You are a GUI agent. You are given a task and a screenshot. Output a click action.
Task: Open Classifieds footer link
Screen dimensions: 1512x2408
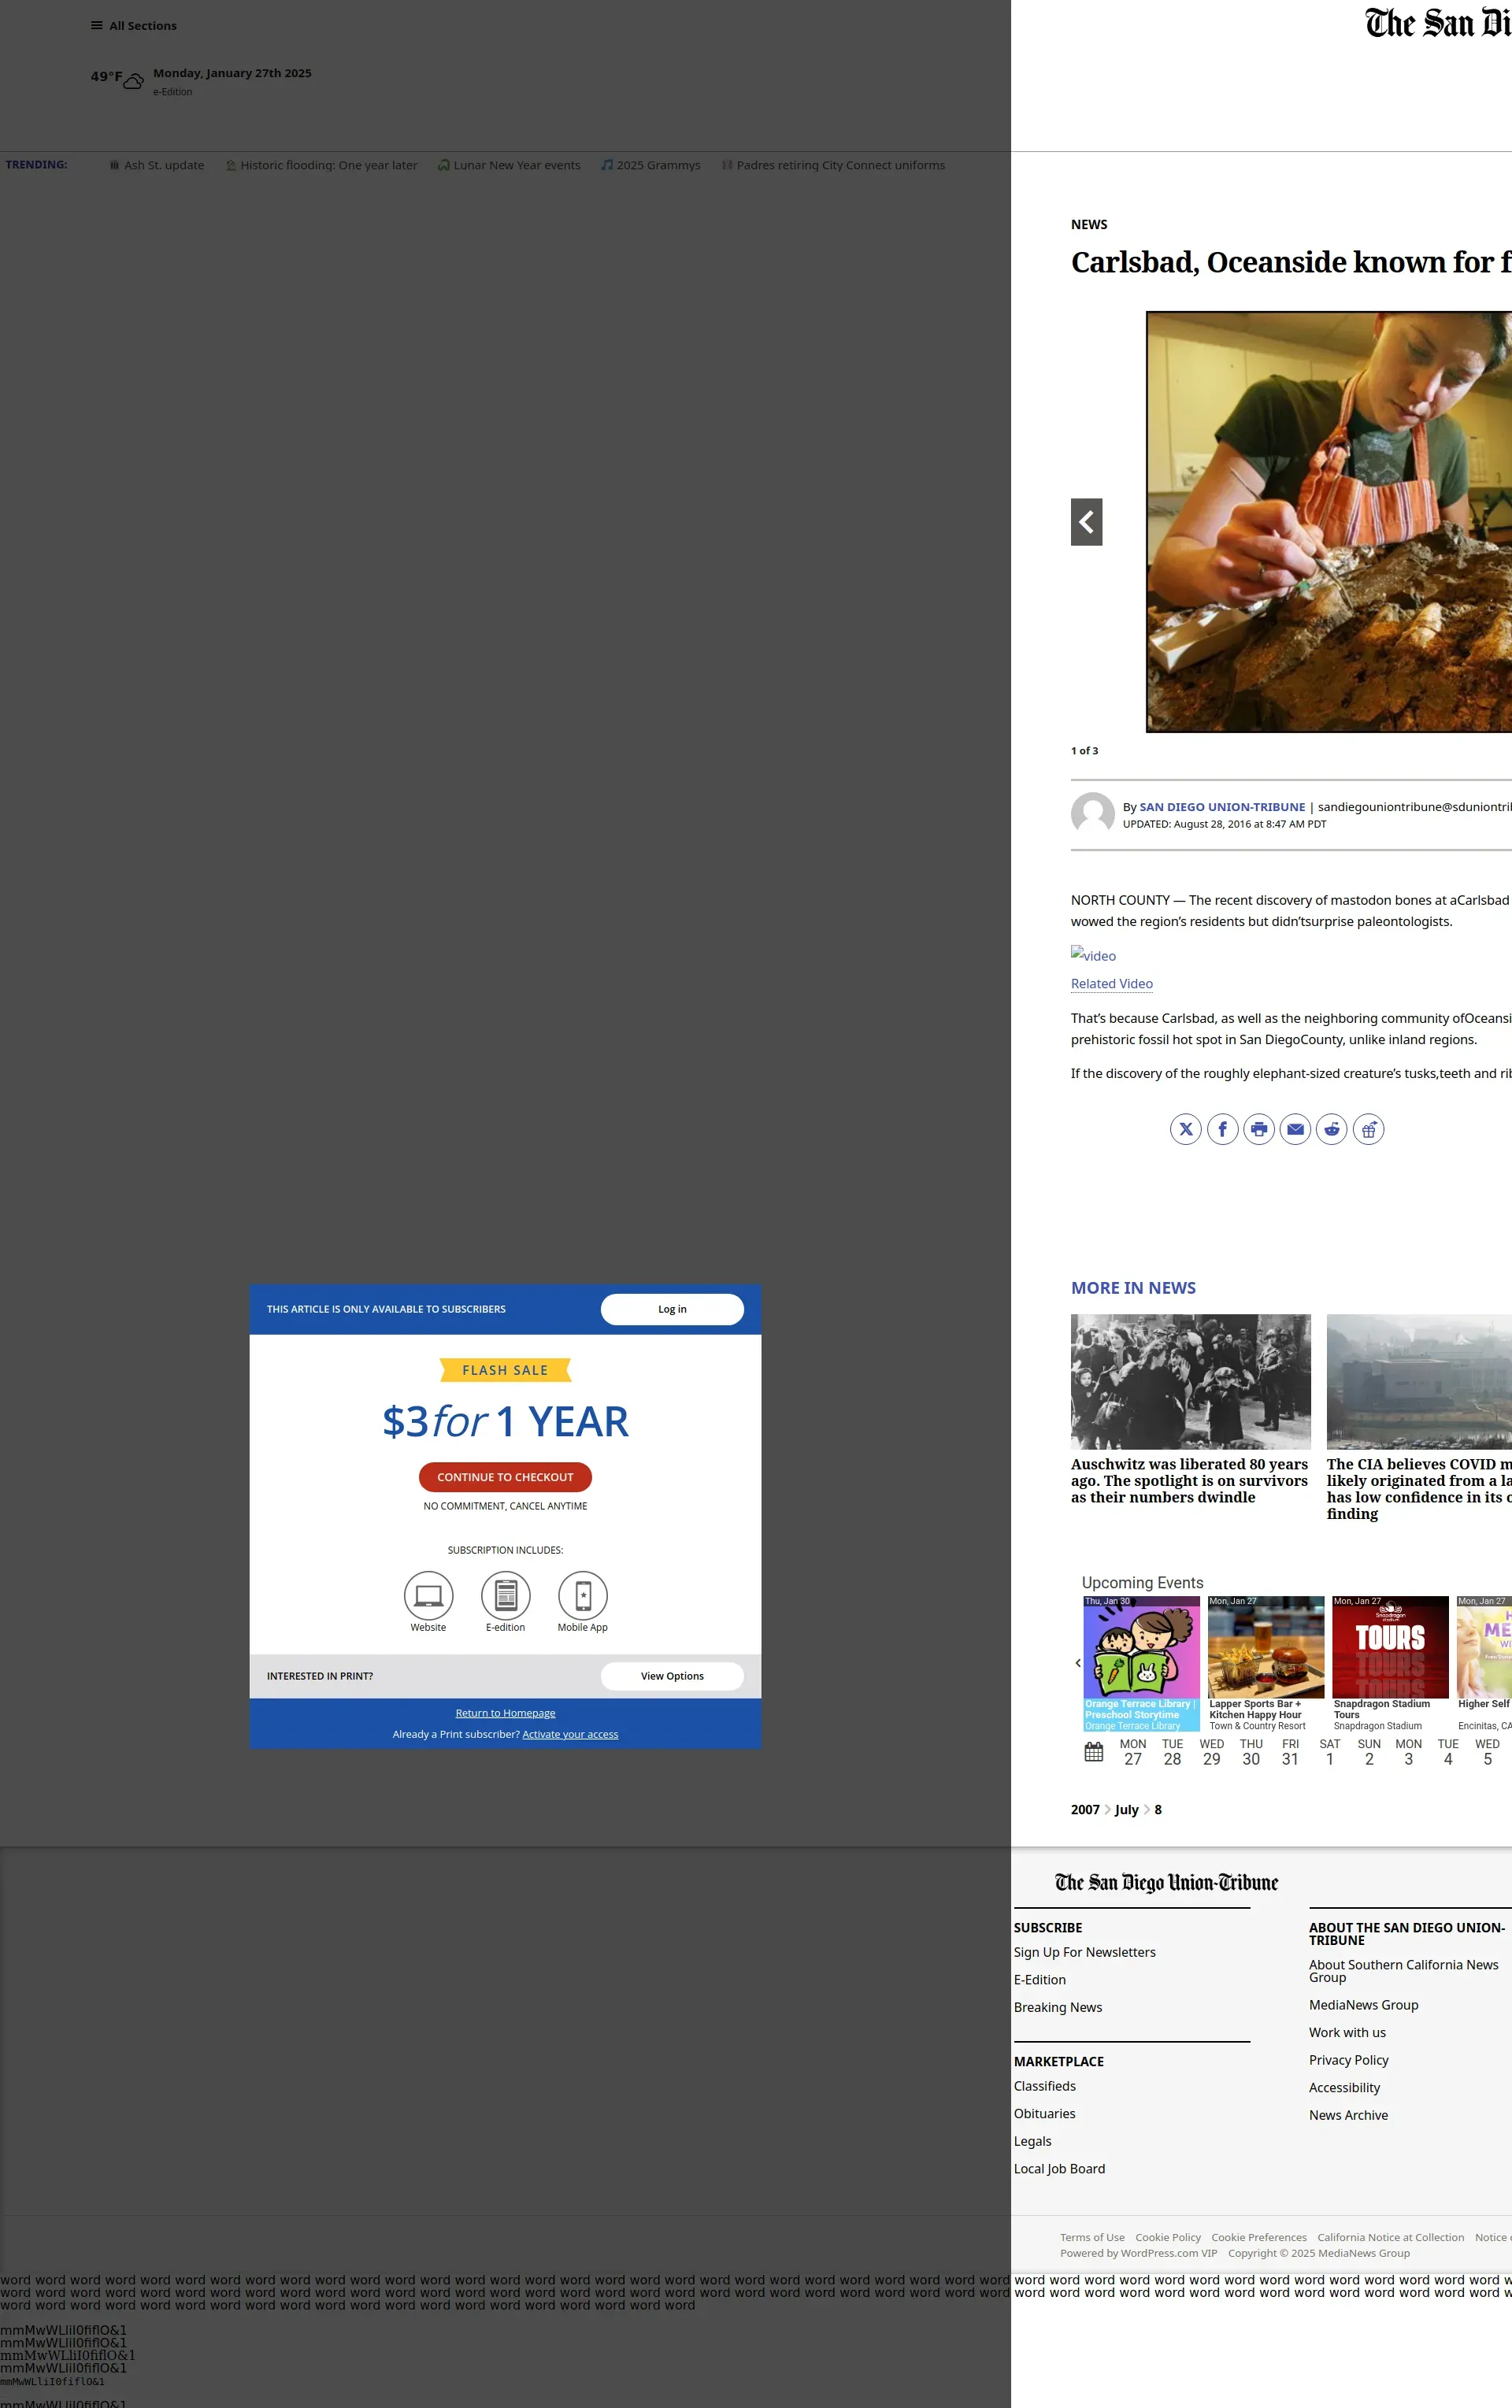coord(1045,2086)
